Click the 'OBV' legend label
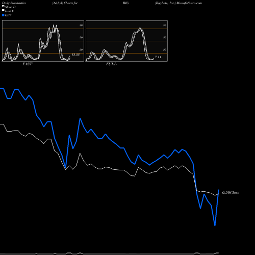Viewport: 255px width, 255px height. click(8, 15)
